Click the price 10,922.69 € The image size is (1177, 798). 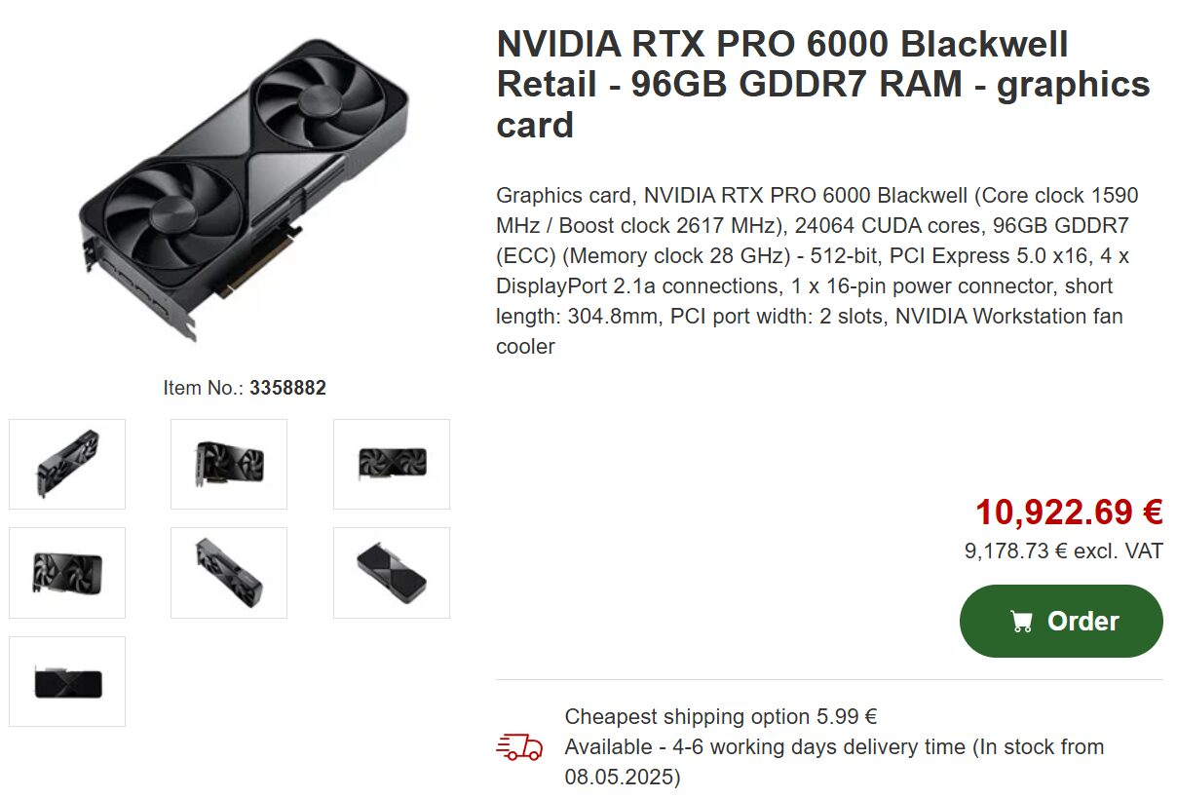click(1068, 511)
